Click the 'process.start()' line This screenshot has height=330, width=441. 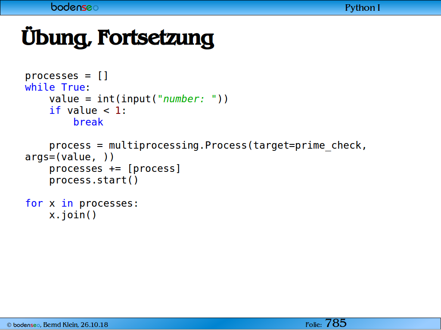pos(93,180)
